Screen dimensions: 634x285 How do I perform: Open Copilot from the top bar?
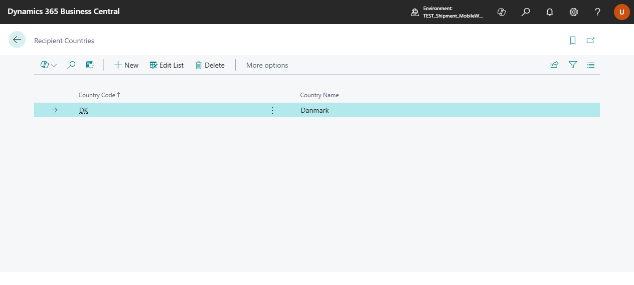pyautogui.click(x=502, y=12)
